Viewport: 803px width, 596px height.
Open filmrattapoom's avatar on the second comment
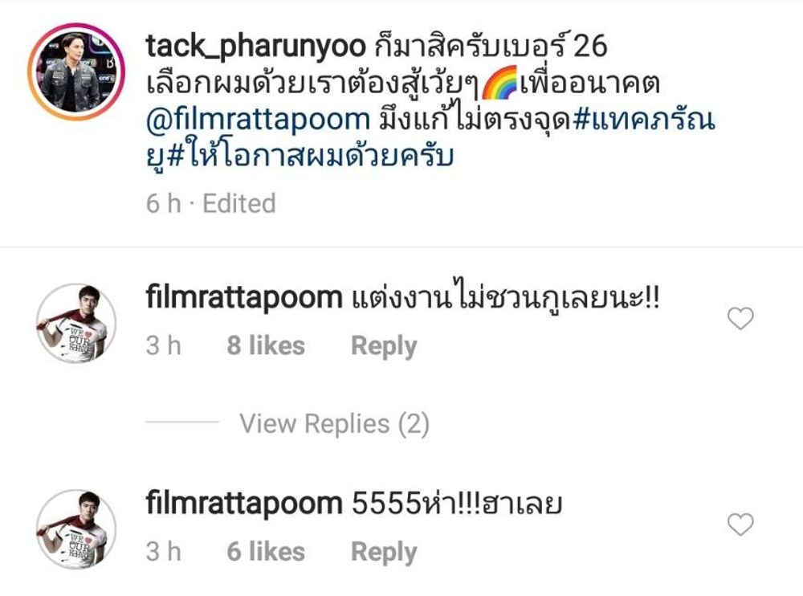(76, 529)
